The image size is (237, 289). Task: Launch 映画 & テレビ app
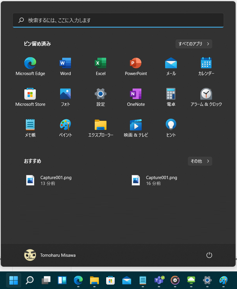pyautogui.click(x=136, y=128)
